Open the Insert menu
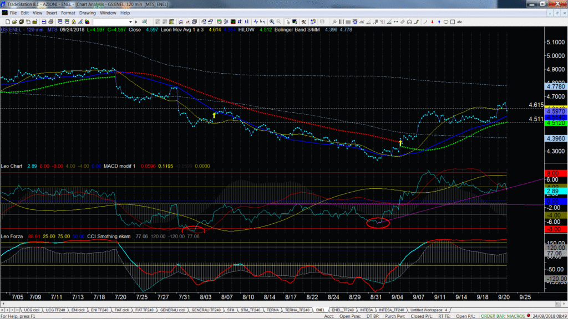568x319 pixels. click(x=52, y=13)
